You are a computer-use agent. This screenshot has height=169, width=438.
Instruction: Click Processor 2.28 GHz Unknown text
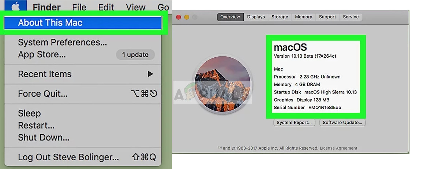(307, 77)
